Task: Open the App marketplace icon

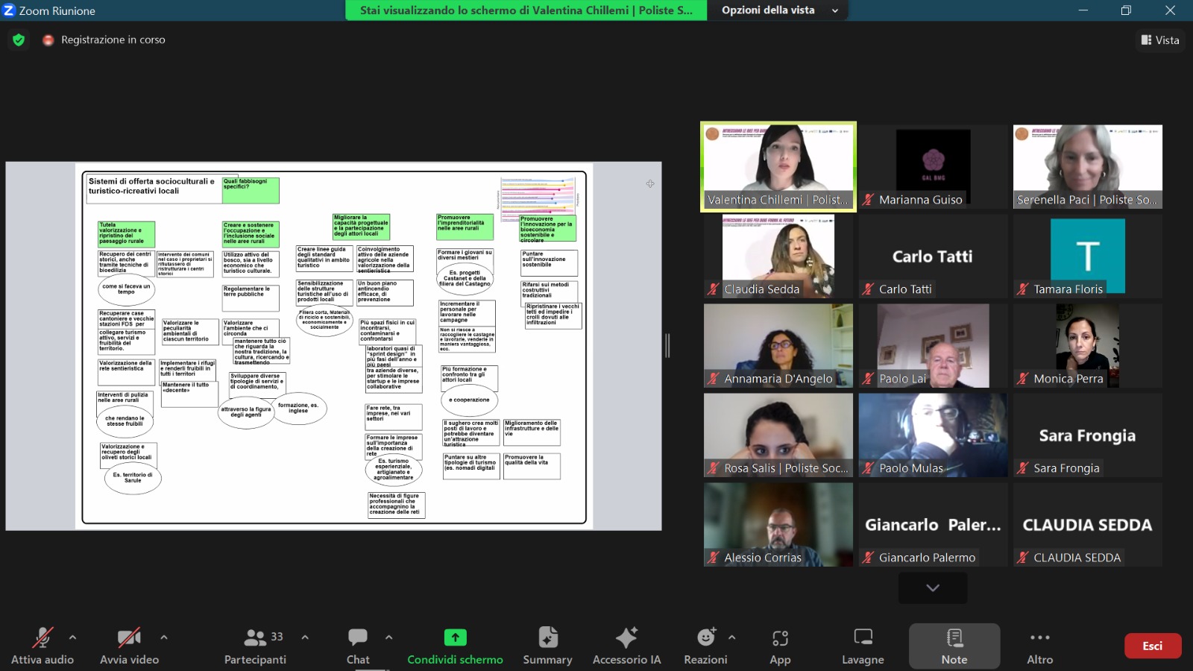Action: 780,645
